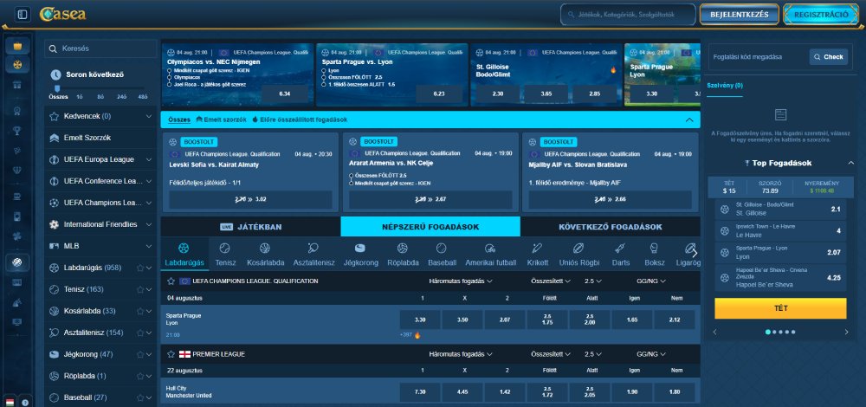Screen dimensions: 866x407
Task: Open the Olympiacos vs. NEC Nijmegen card
Action: [x=237, y=75]
